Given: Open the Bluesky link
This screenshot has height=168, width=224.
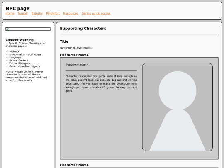Looking at the screenshot, I should click(37, 13).
